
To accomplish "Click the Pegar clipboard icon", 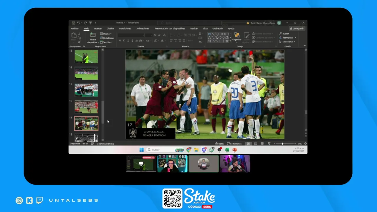I will (74, 35).
